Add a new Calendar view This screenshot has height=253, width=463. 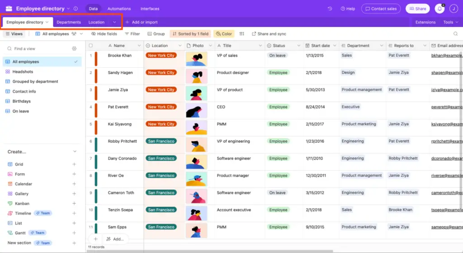point(74,184)
